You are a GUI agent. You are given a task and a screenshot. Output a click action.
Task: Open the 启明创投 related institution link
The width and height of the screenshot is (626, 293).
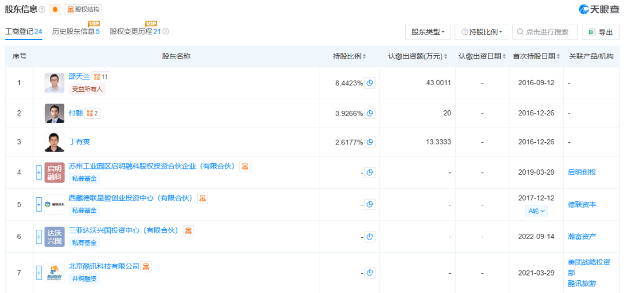tap(582, 172)
